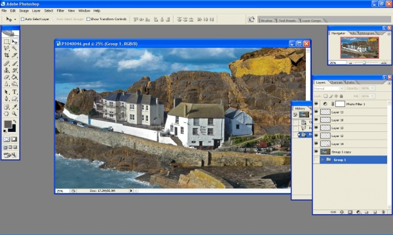The image size is (393, 235).
Task: Click the Navigator zoom slider
Action: click(x=364, y=63)
